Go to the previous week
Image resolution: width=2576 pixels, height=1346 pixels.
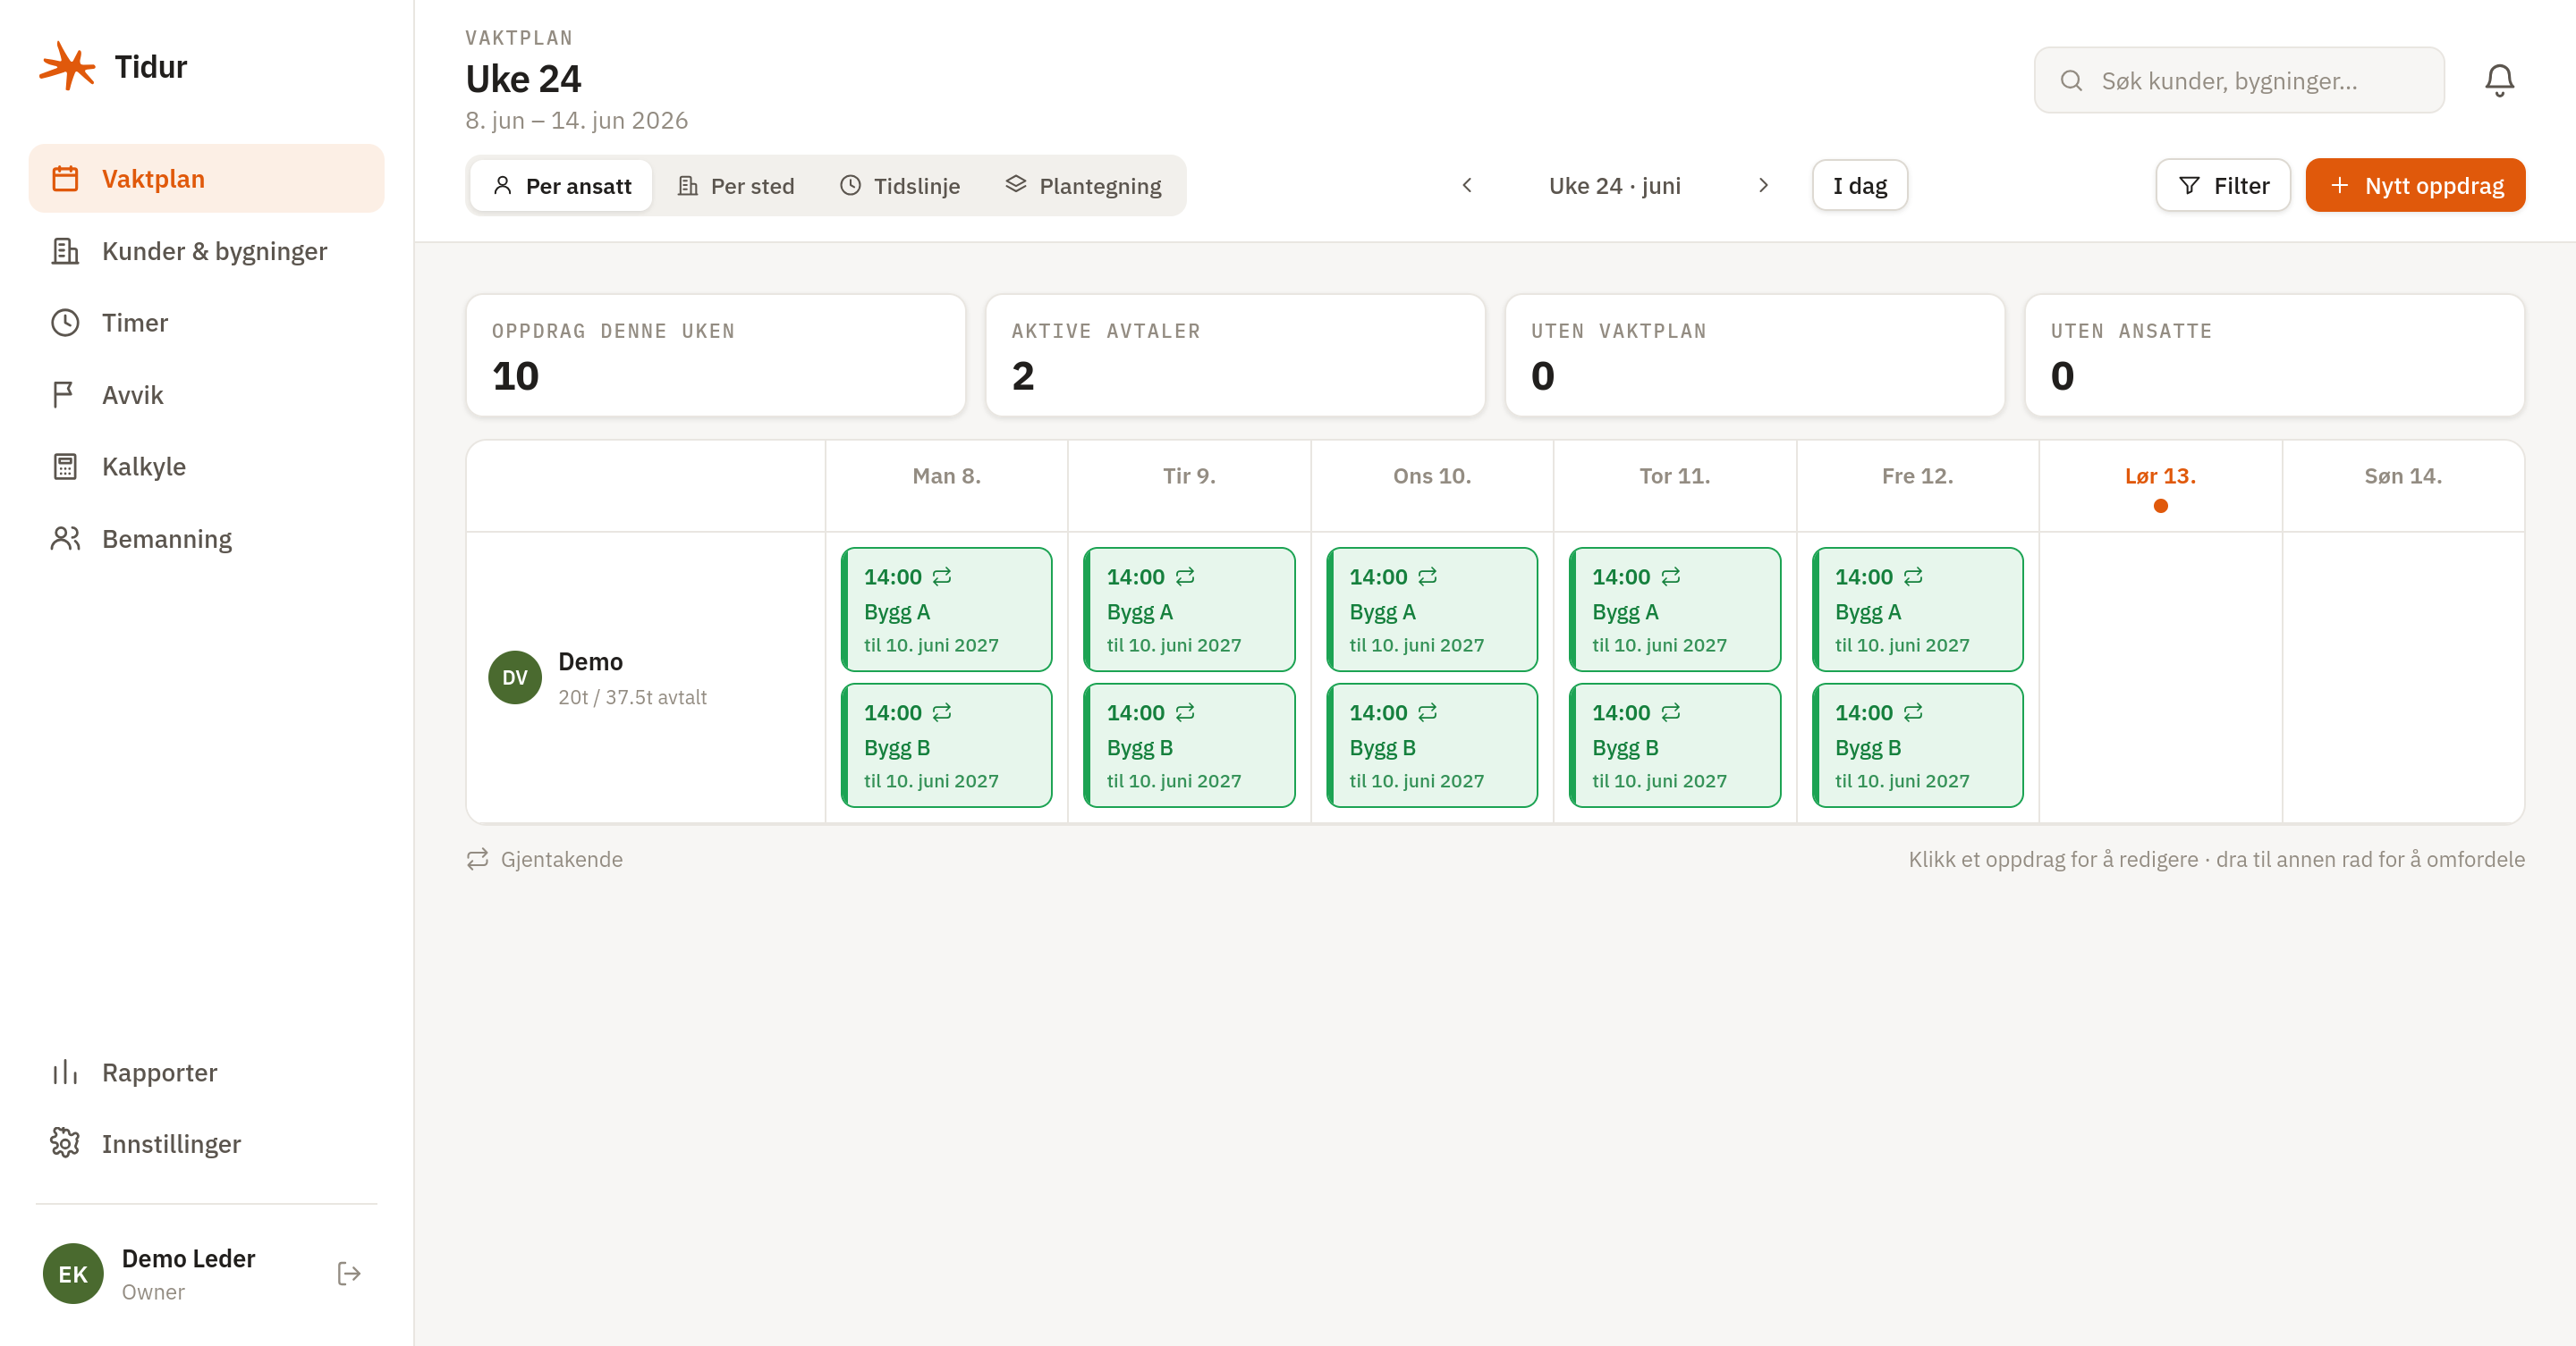[x=1467, y=186]
